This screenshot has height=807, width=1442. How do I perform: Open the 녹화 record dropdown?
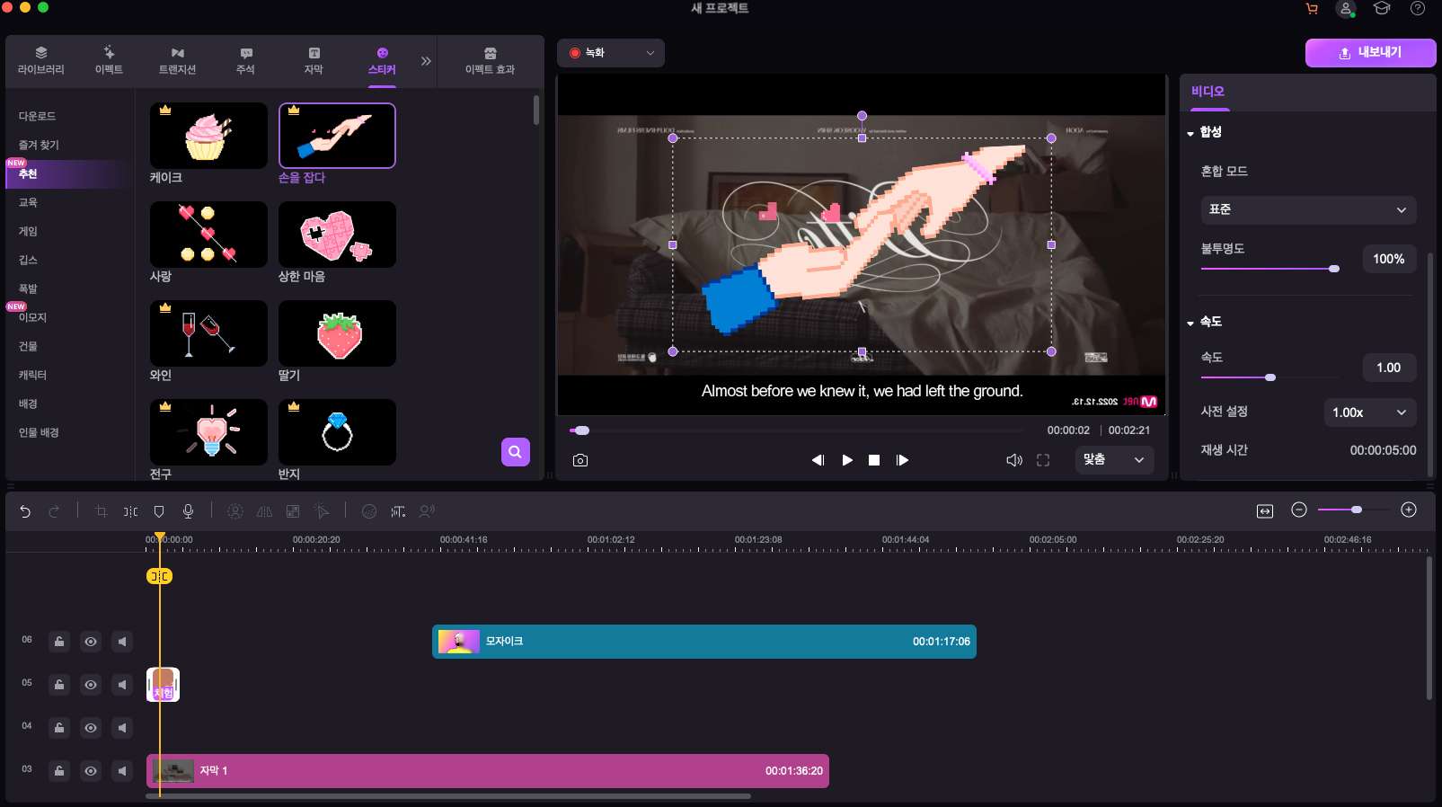tap(611, 53)
